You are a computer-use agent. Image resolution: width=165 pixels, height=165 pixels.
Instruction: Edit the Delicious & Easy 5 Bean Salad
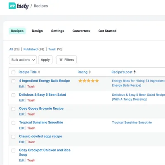(22, 100)
